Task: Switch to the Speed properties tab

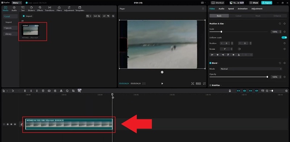Action: point(231,9)
